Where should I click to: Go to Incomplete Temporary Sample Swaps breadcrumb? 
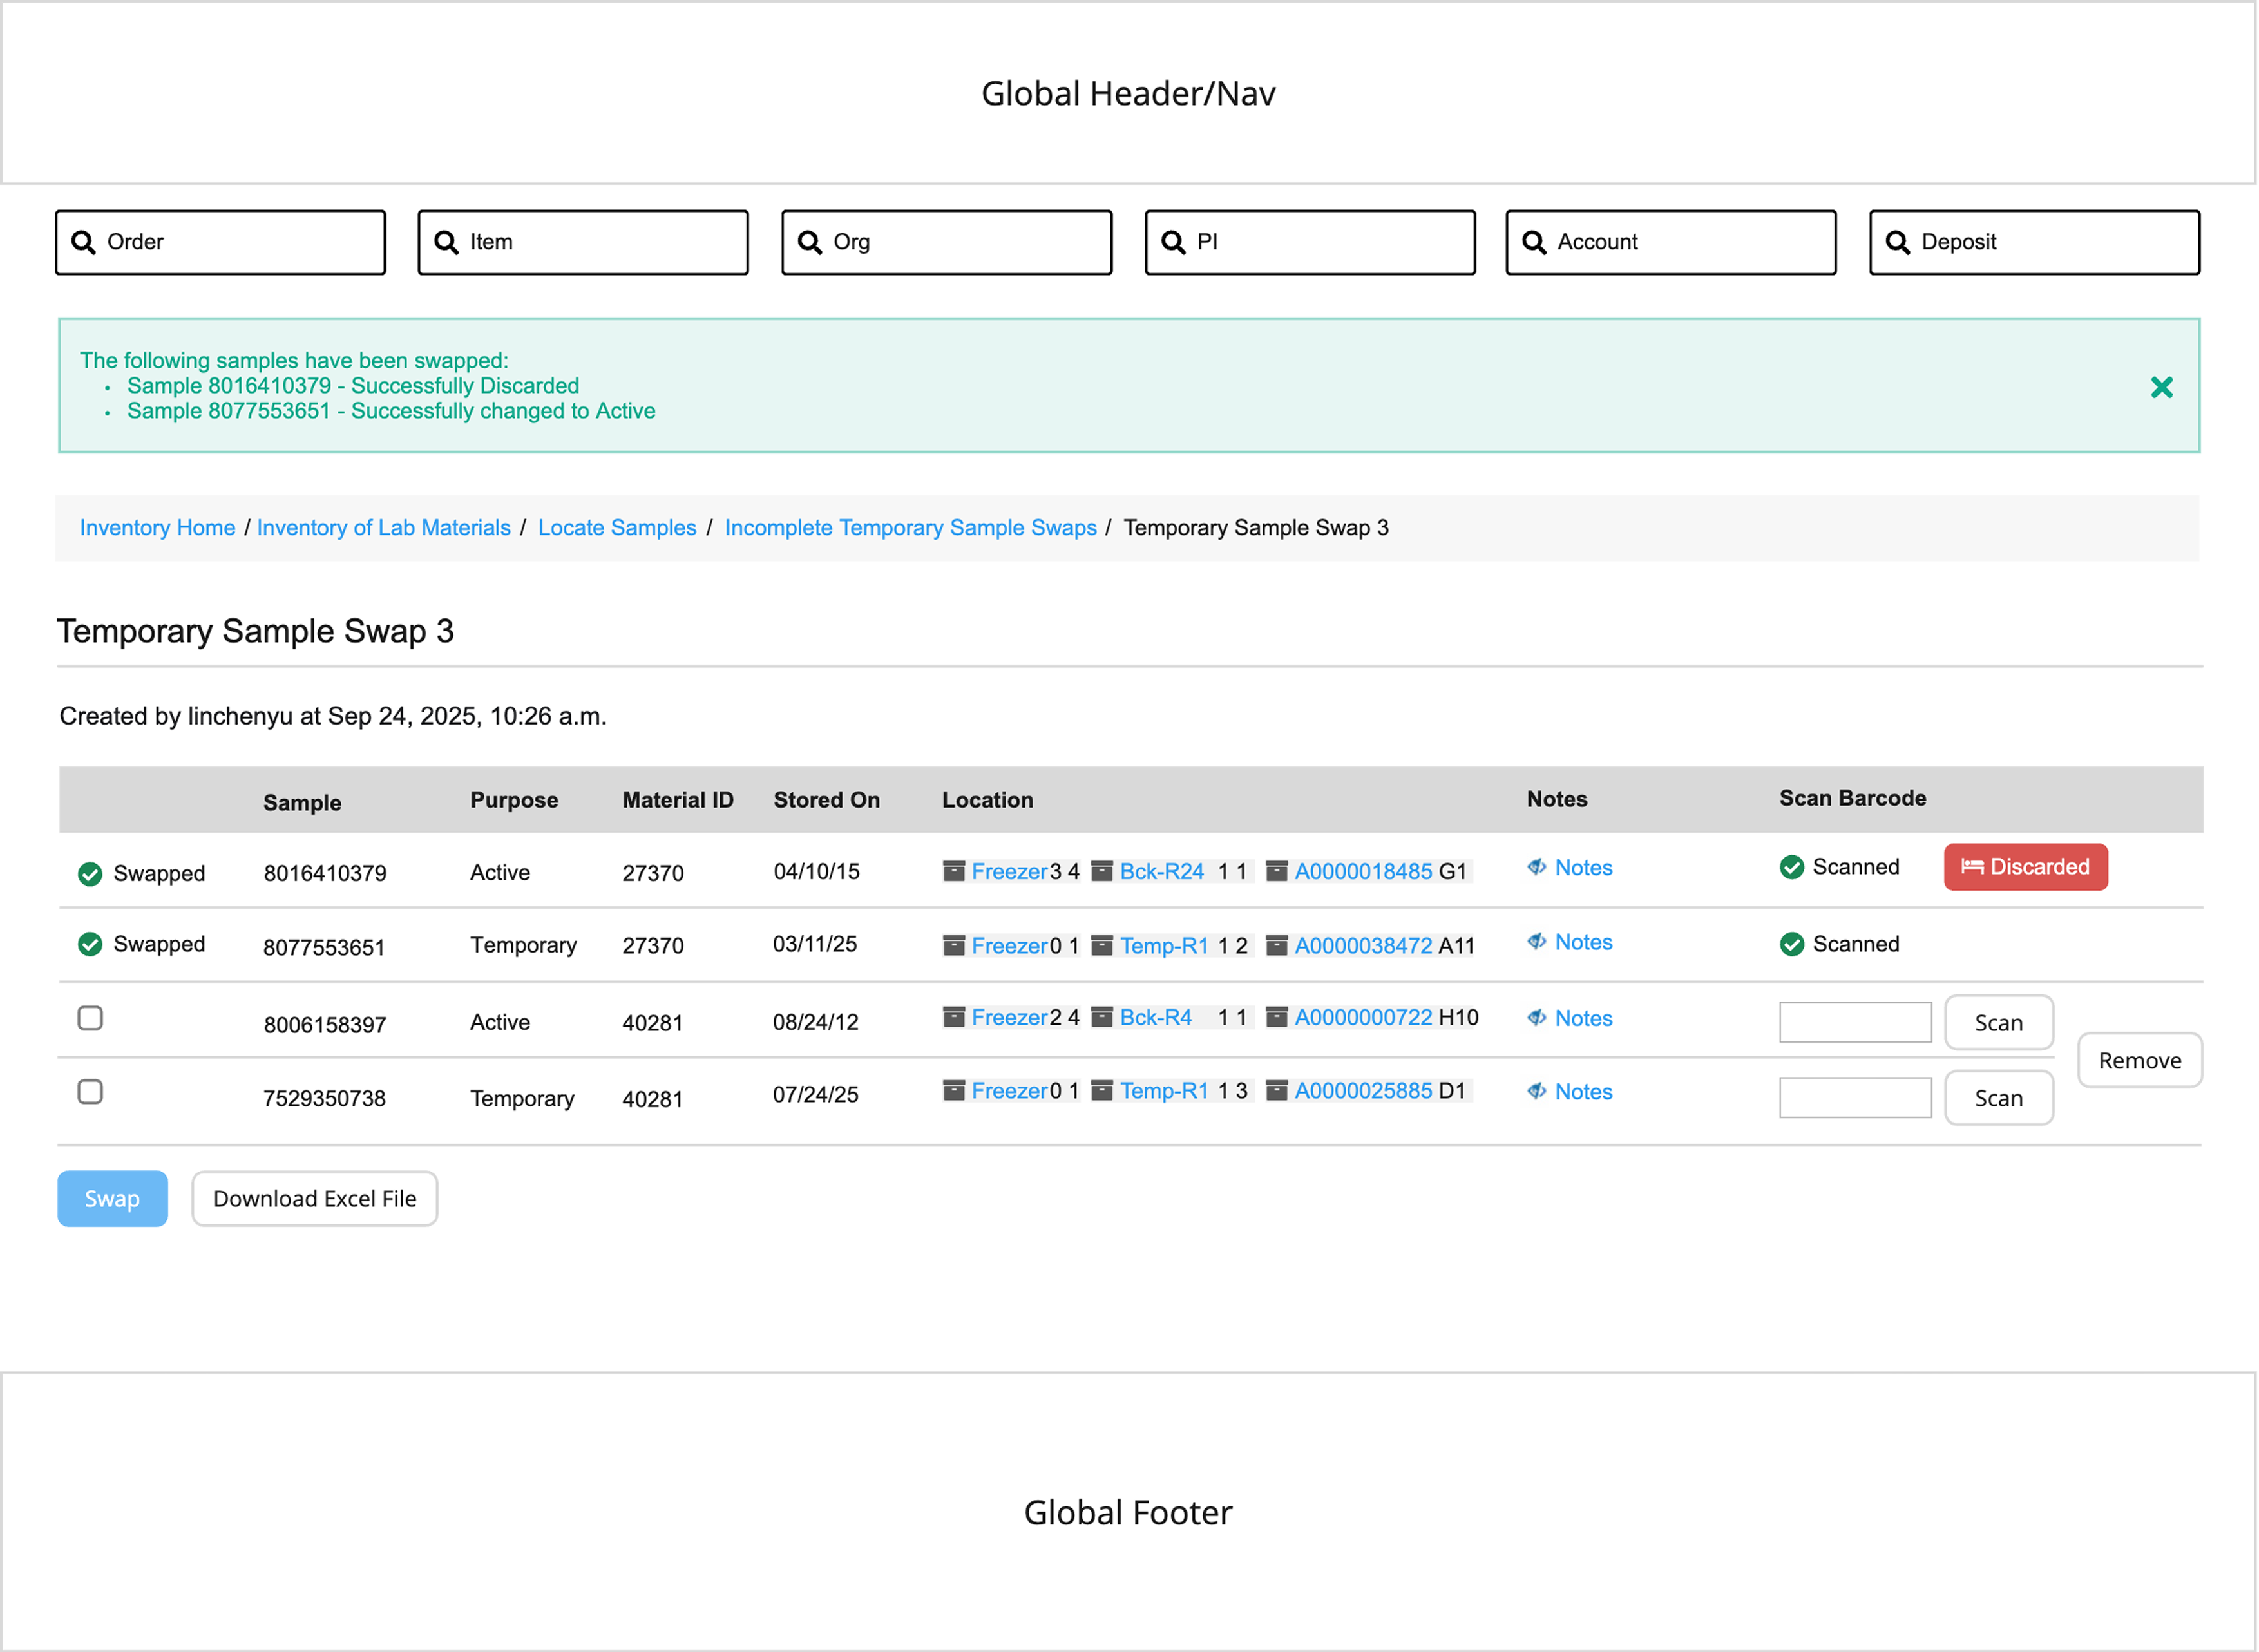tap(910, 528)
